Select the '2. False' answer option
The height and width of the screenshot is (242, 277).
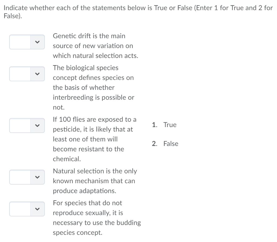(165, 144)
